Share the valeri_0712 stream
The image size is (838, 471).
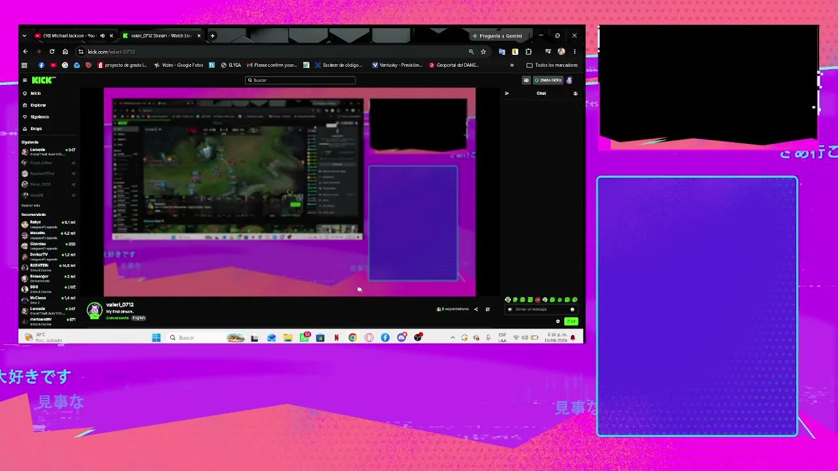(x=476, y=309)
